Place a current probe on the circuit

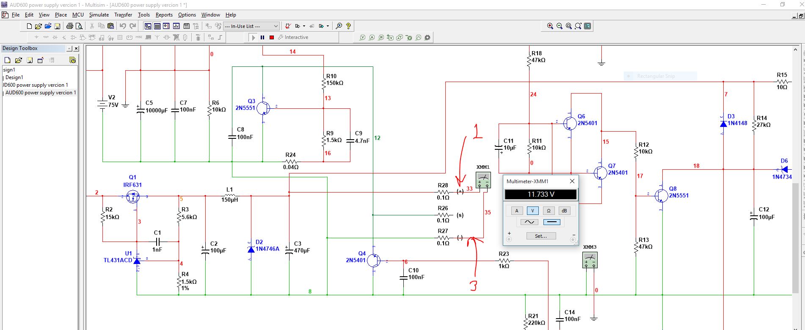tap(372, 37)
